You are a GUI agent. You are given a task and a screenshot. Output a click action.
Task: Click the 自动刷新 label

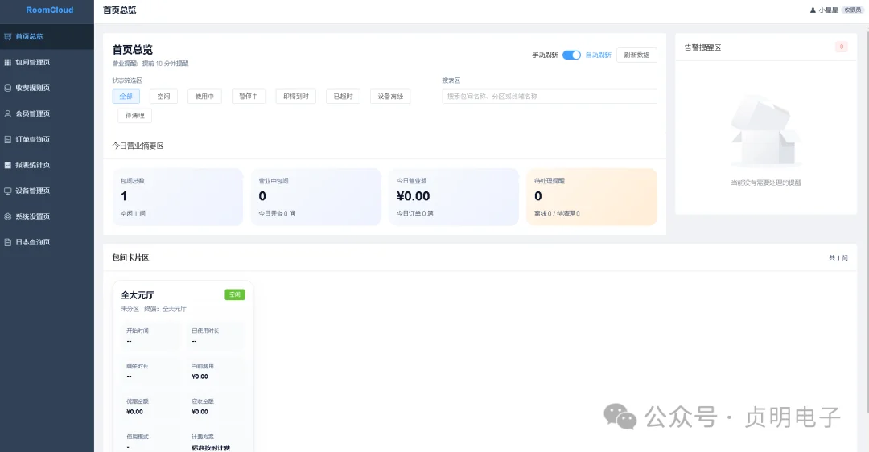[598, 55]
